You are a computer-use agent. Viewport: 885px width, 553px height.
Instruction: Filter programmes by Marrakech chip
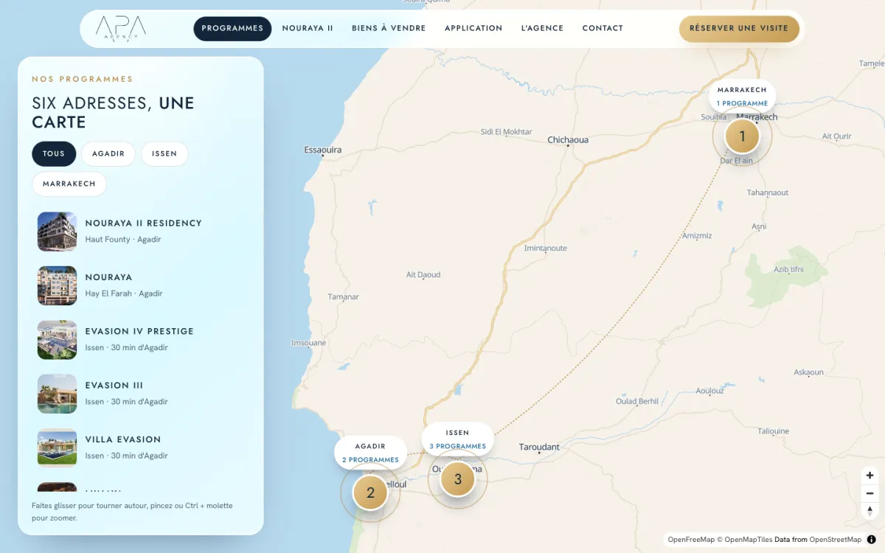point(69,184)
